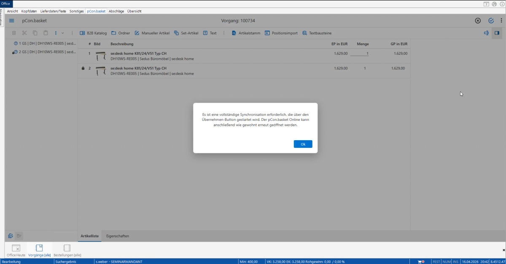
Task: Select first tree item 1 GS DH
Action: [x=45, y=43]
